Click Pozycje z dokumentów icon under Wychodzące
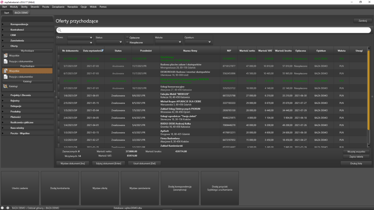Screen dimensions: 374x210 5,61
